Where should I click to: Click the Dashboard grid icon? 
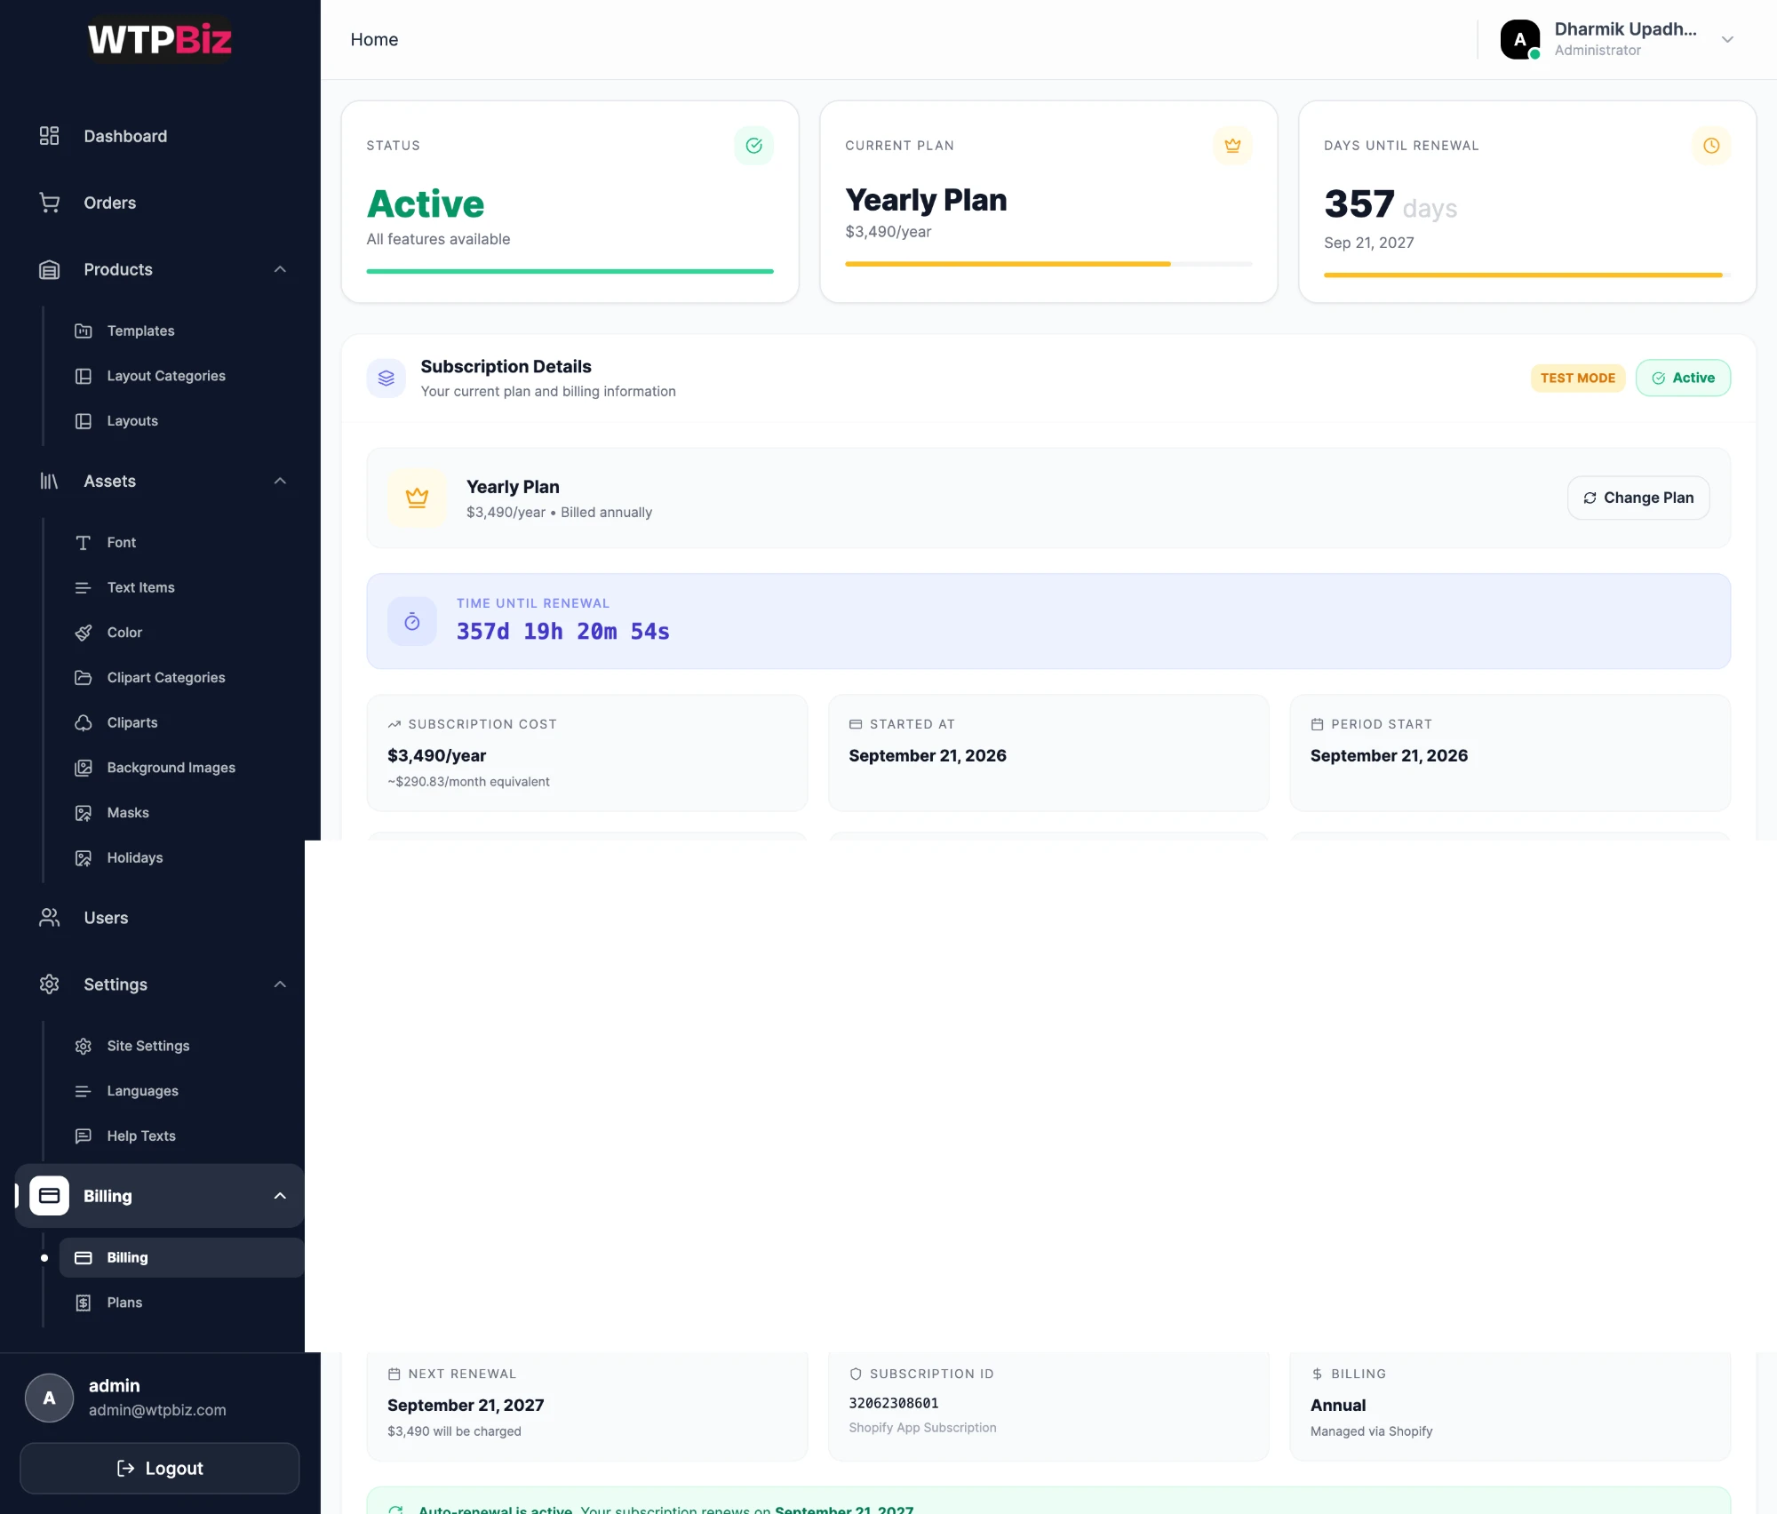[x=50, y=136]
